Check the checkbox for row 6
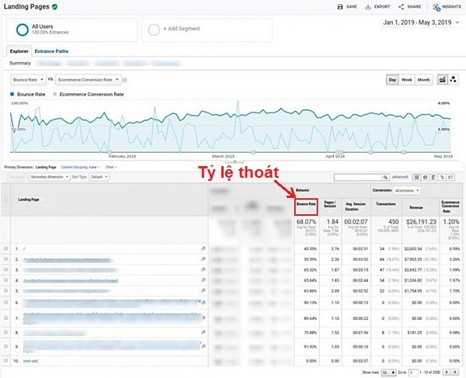 5,302
